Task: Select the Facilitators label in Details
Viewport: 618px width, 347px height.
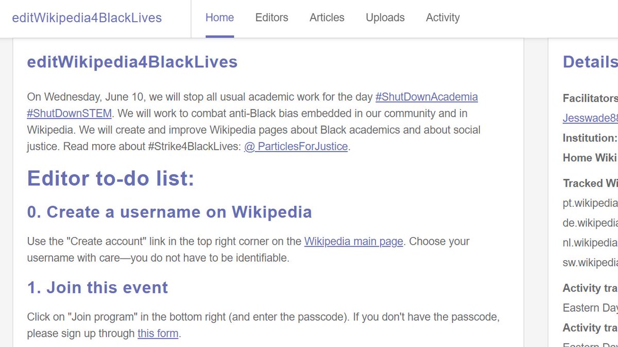Action: [x=590, y=98]
